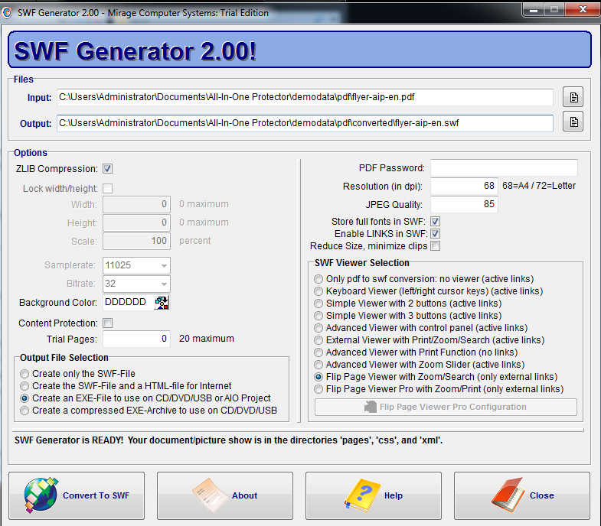Viewport: 601px width, 526px height.
Task: Click the globe icon on Convert To SWF
Action: click(x=40, y=495)
